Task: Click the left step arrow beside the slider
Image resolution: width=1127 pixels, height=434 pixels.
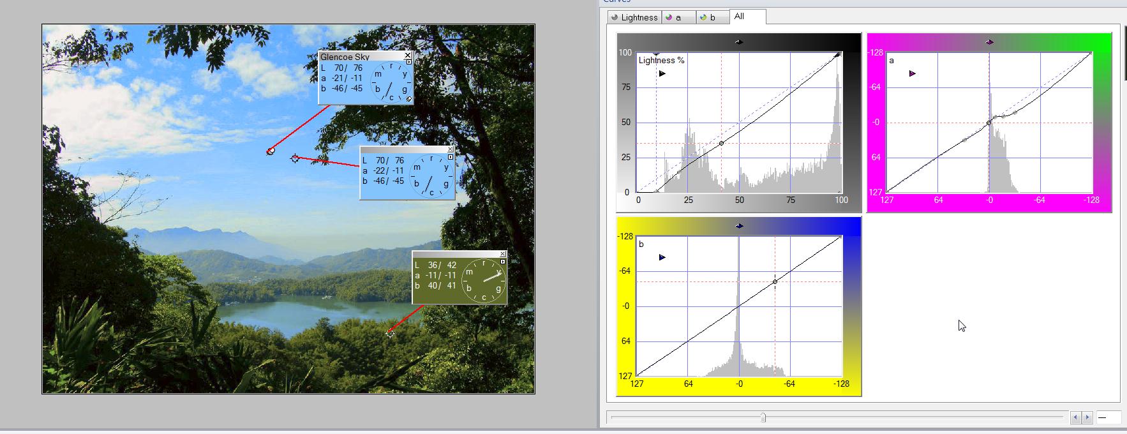Action: 1075,417
